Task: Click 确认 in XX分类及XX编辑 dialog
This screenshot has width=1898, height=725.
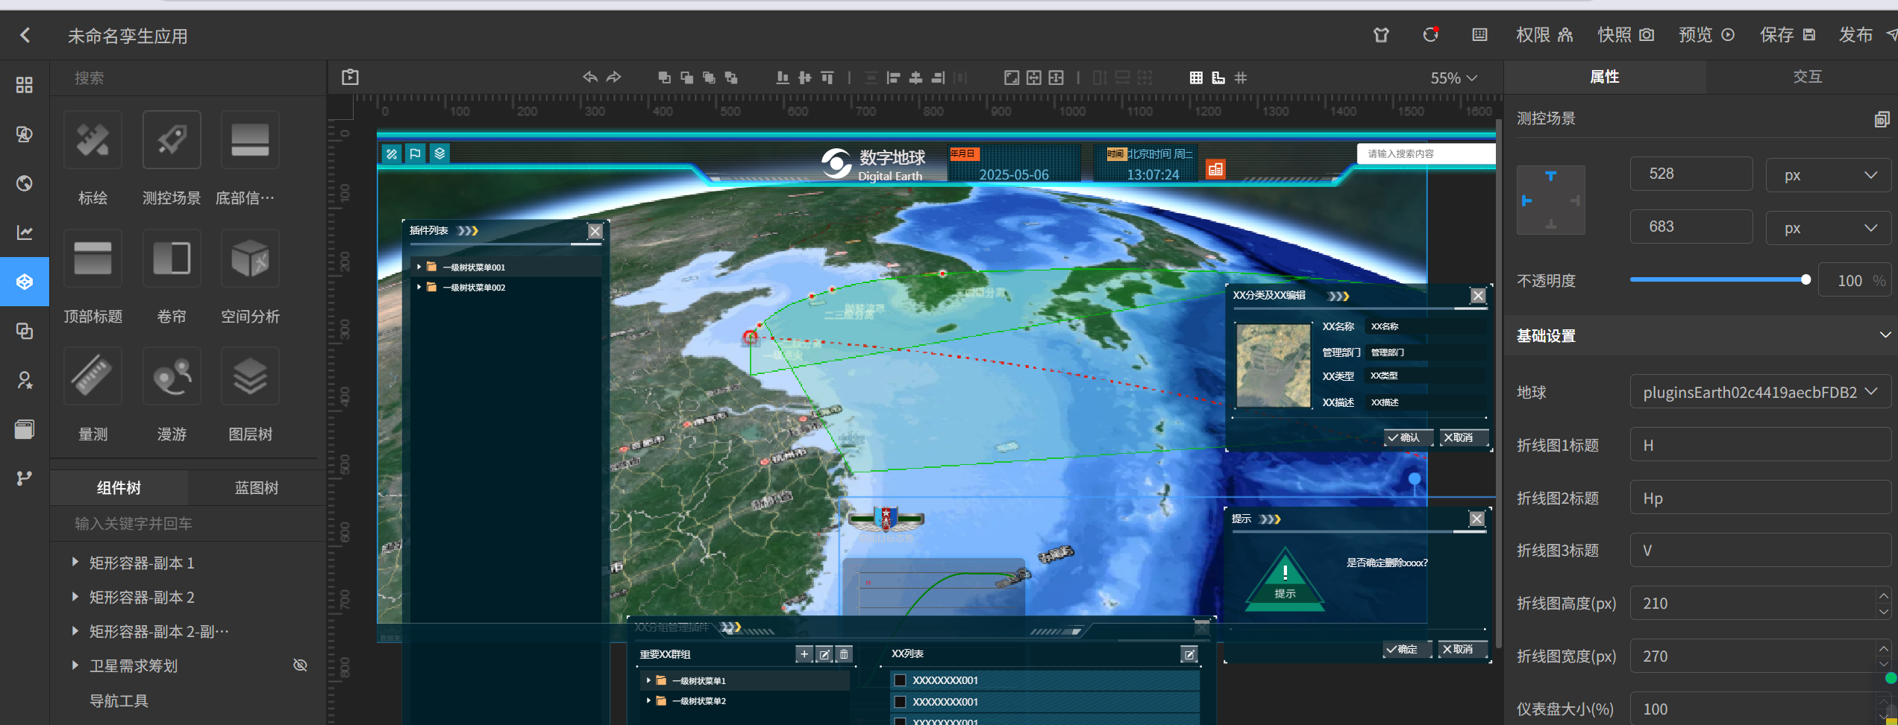Action: tap(1409, 437)
